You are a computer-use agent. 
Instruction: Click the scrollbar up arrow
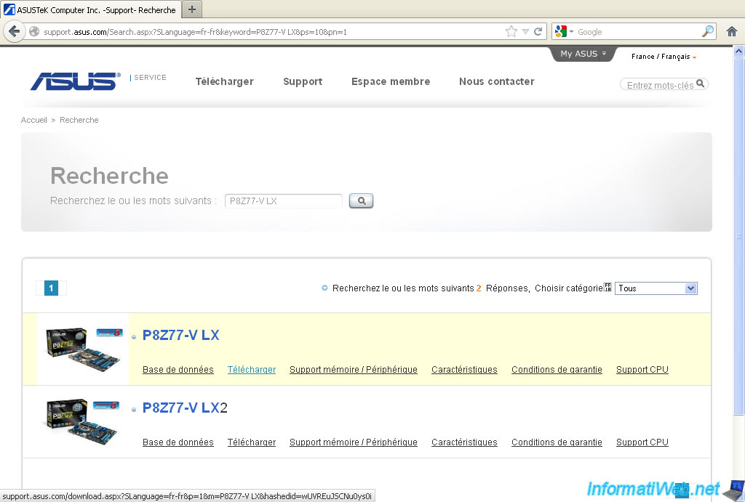pyautogui.click(x=739, y=52)
